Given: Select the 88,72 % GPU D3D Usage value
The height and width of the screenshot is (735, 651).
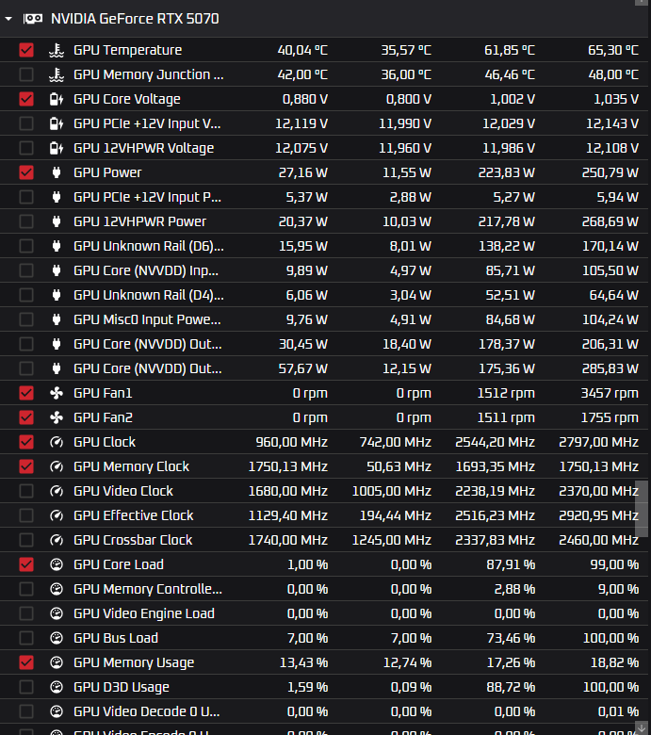Looking at the screenshot, I should pos(511,687).
